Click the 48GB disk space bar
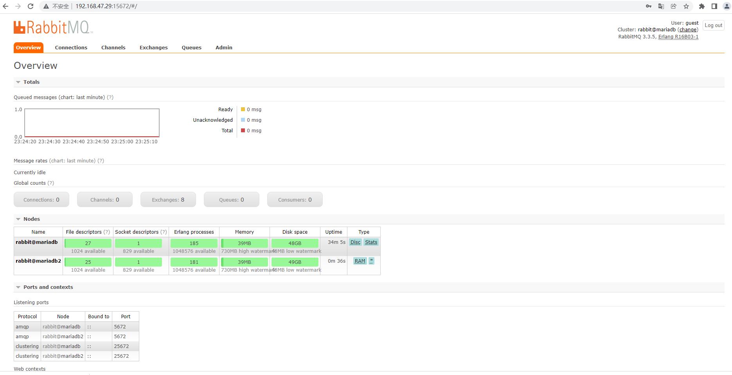The height and width of the screenshot is (375, 732). [295, 243]
